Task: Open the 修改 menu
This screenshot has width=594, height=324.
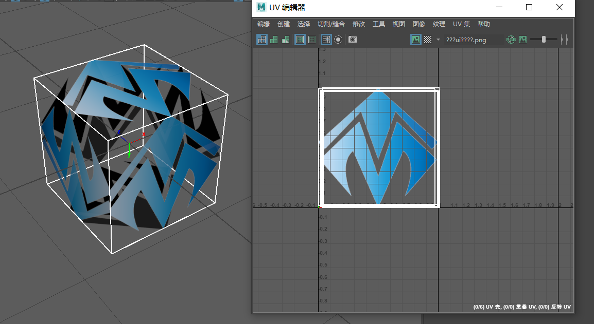Action: (359, 24)
